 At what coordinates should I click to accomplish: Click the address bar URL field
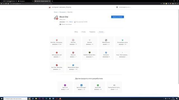pyautogui.click(x=86, y=4)
